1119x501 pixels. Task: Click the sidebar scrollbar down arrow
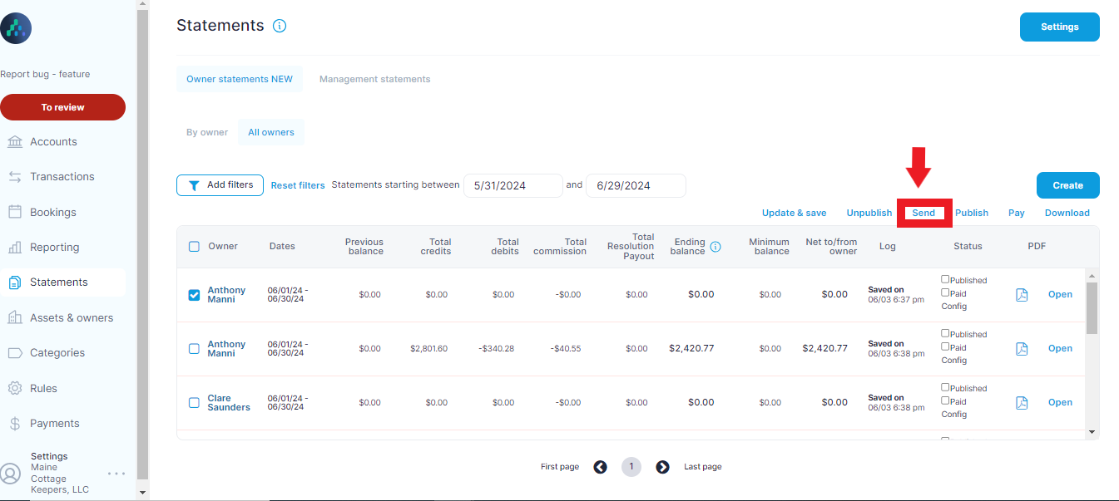tap(142, 493)
